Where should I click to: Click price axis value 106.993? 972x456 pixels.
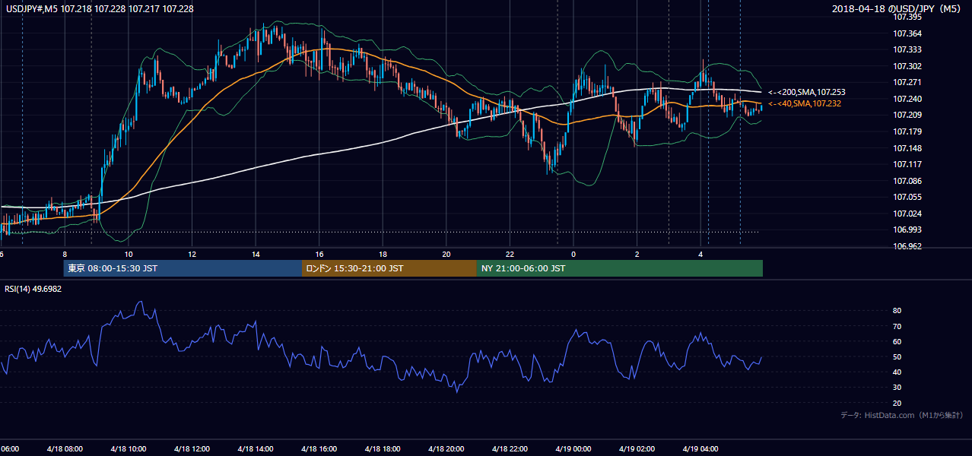tap(907, 230)
